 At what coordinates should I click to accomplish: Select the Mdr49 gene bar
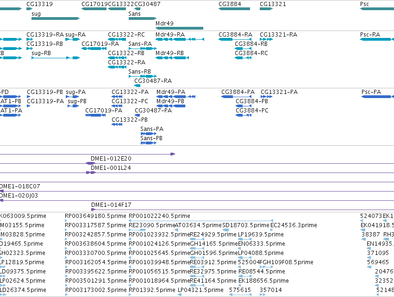coord(180,28)
